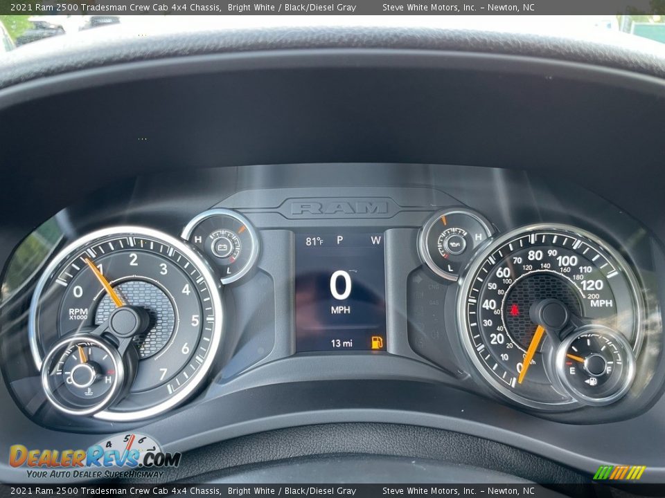This screenshot has height=498, width=665.
Task: Click the orange tachometer needle
Action: click(103, 282)
